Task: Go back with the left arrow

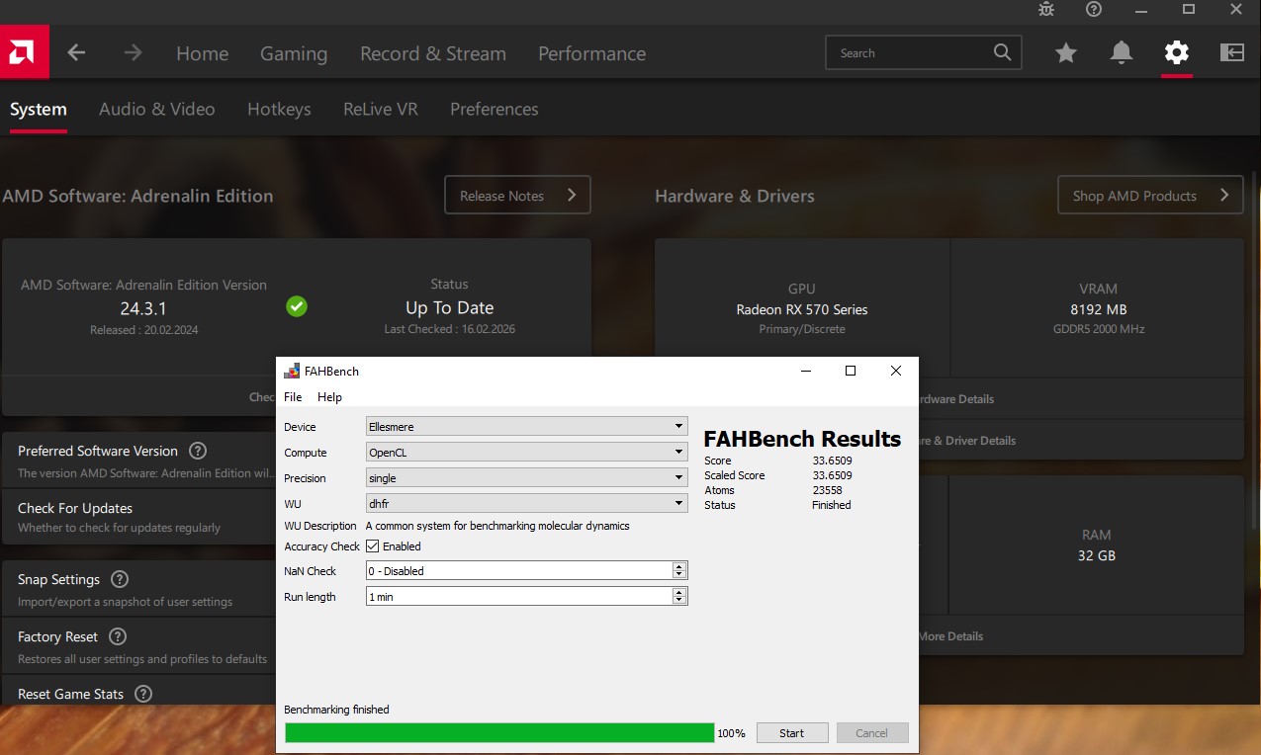Action: click(76, 53)
